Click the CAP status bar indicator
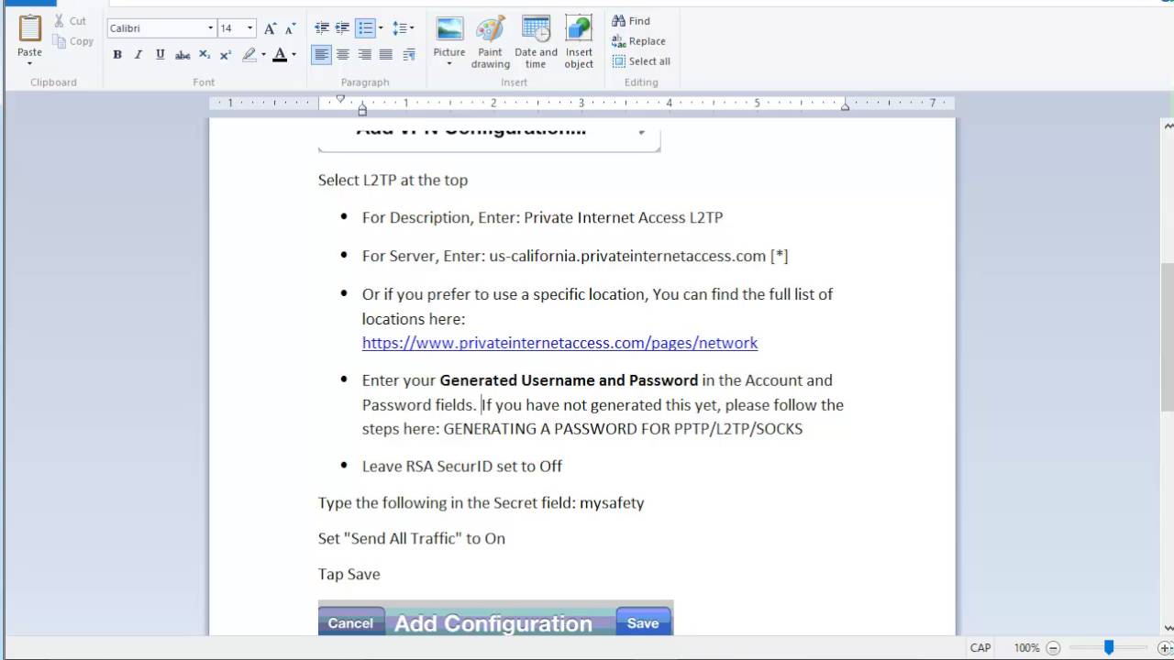1174x660 pixels. click(980, 648)
